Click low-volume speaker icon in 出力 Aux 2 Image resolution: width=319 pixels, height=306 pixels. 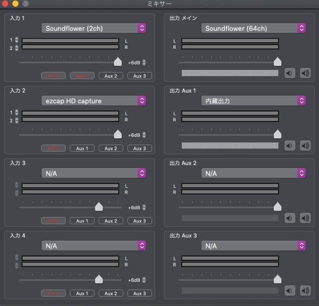click(x=290, y=218)
